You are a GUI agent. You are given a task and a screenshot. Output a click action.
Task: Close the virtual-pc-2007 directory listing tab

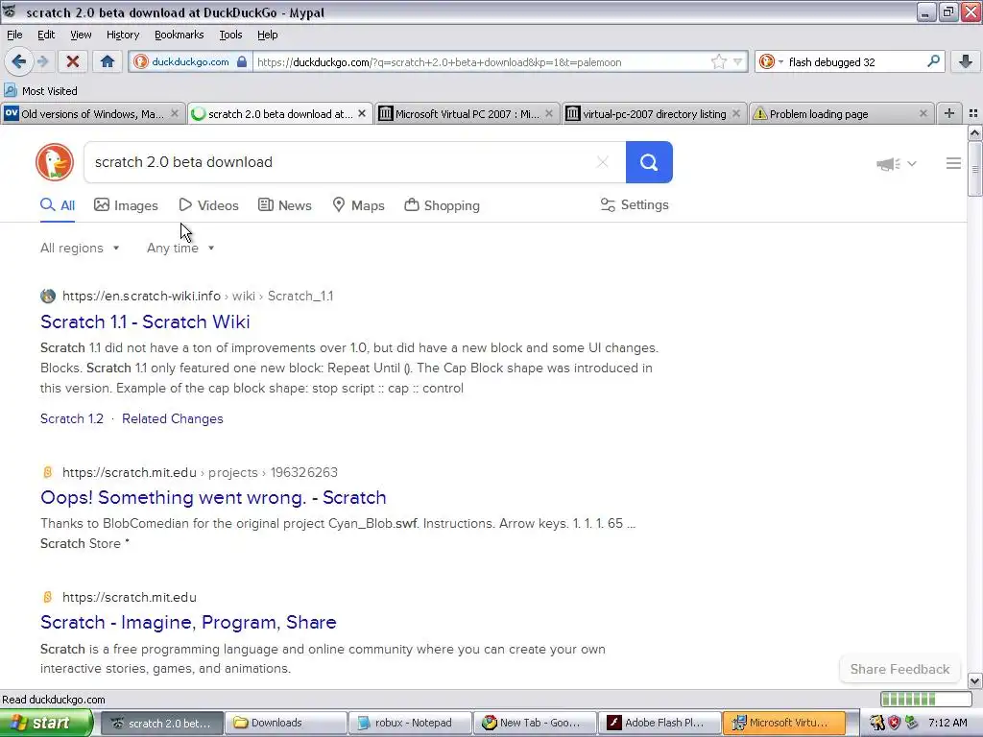tap(736, 113)
